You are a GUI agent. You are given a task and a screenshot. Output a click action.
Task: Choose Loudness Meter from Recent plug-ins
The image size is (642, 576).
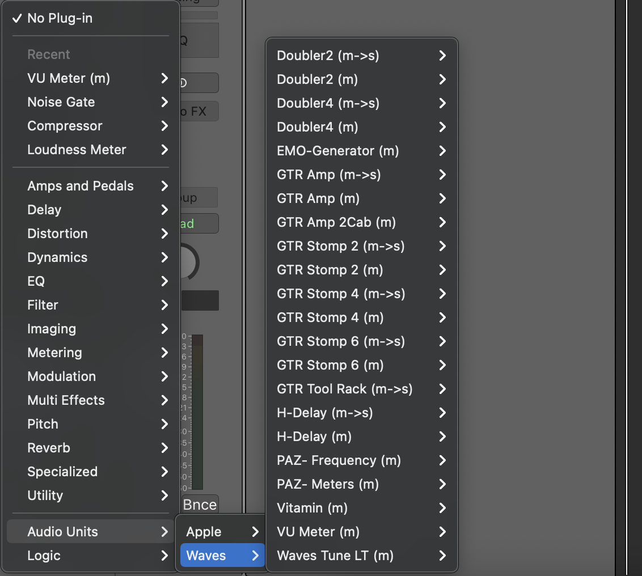point(77,150)
